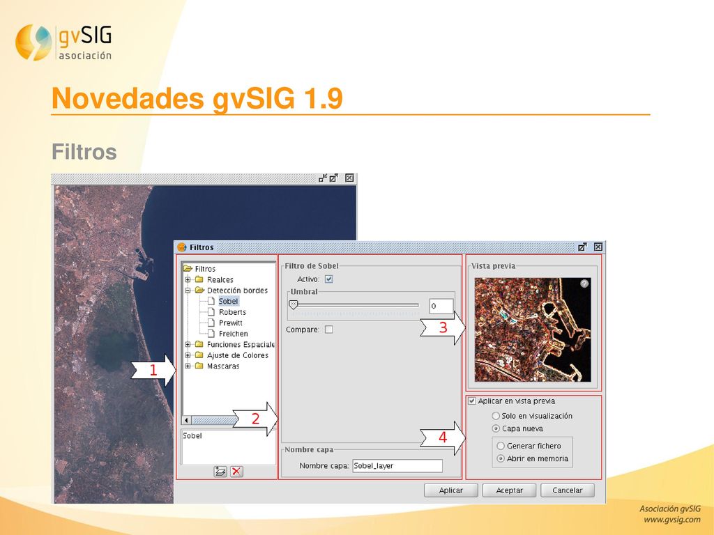The width and height of the screenshot is (714, 535).
Task: Choose Generar fichero option
Action: [x=501, y=446]
